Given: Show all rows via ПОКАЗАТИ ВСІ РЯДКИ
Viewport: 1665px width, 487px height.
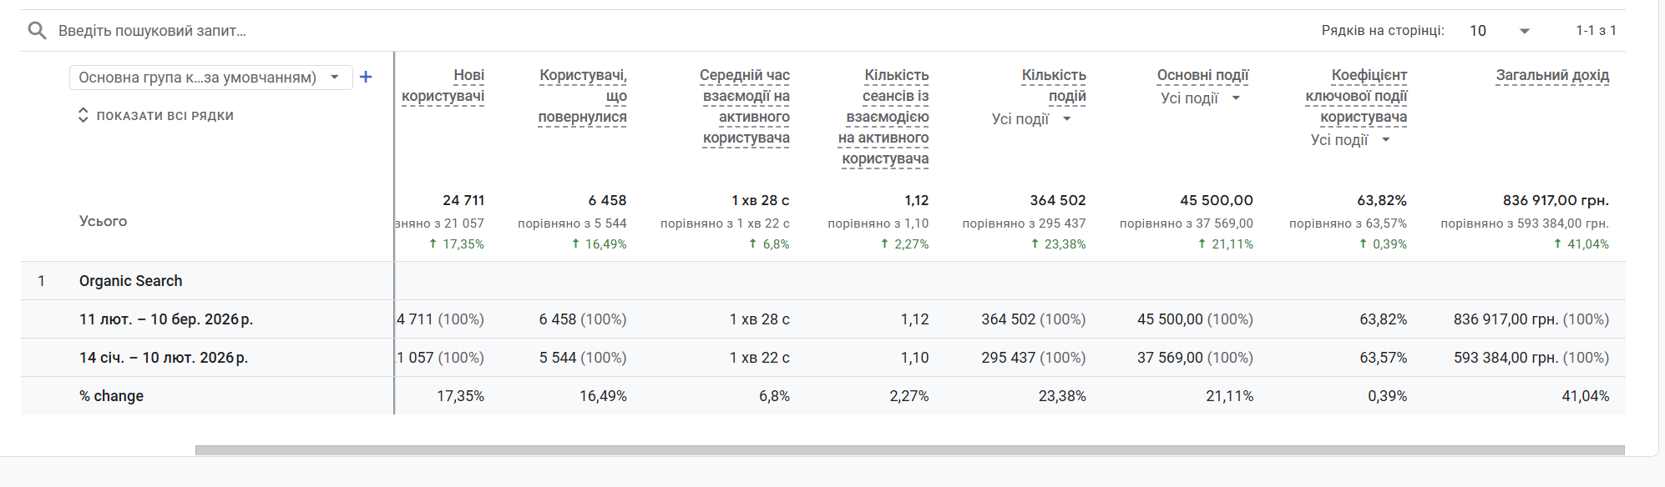Looking at the screenshot, I should 164,116.
